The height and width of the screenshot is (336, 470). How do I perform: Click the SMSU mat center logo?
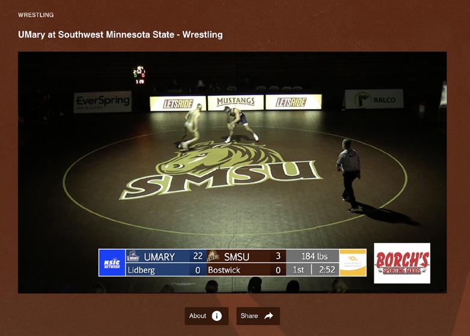pyautogui.click(x=221, y=172)
